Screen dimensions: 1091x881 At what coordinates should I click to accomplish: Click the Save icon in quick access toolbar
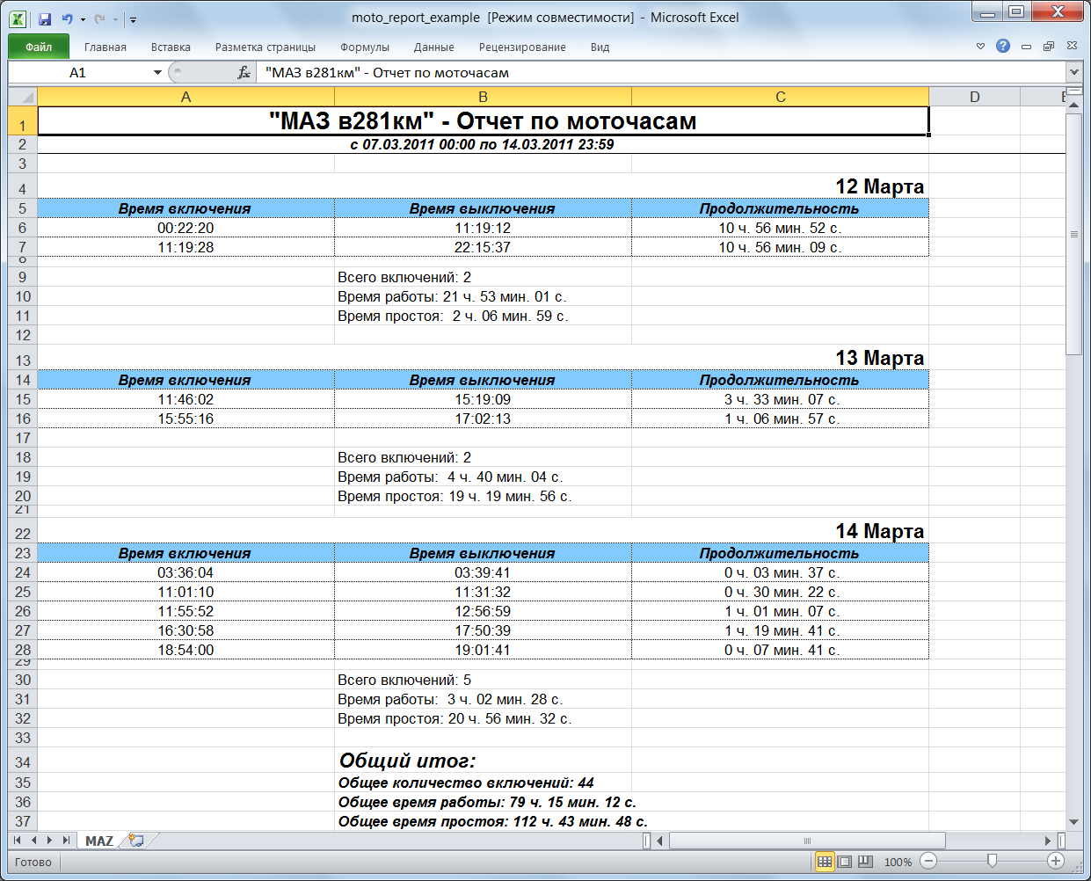coord(45,18)
